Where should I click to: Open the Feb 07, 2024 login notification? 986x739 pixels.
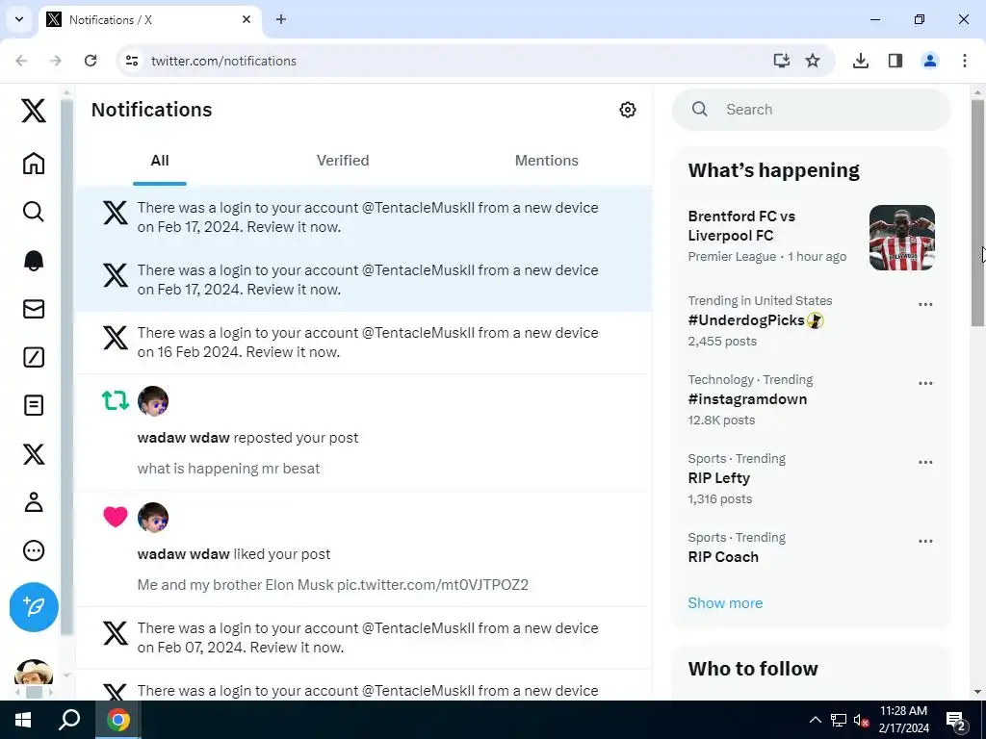(363, 638)
